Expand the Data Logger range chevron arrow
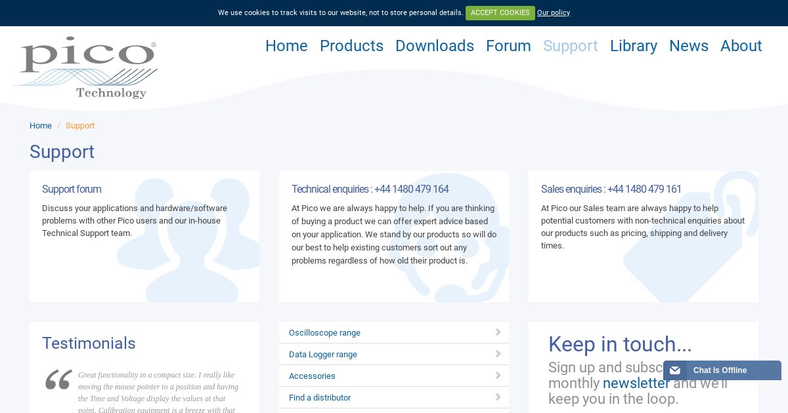This screenshot has width=788, height=413. tap(498, 354)
